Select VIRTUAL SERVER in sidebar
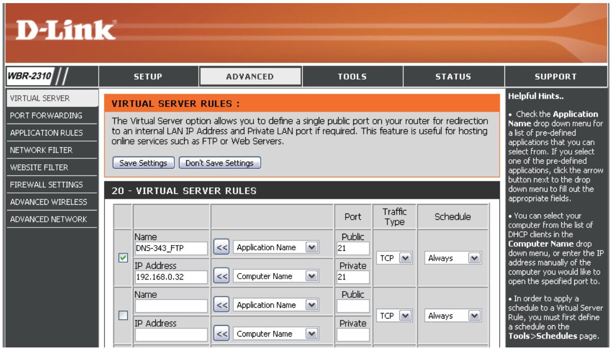 (x=52, y=98)
